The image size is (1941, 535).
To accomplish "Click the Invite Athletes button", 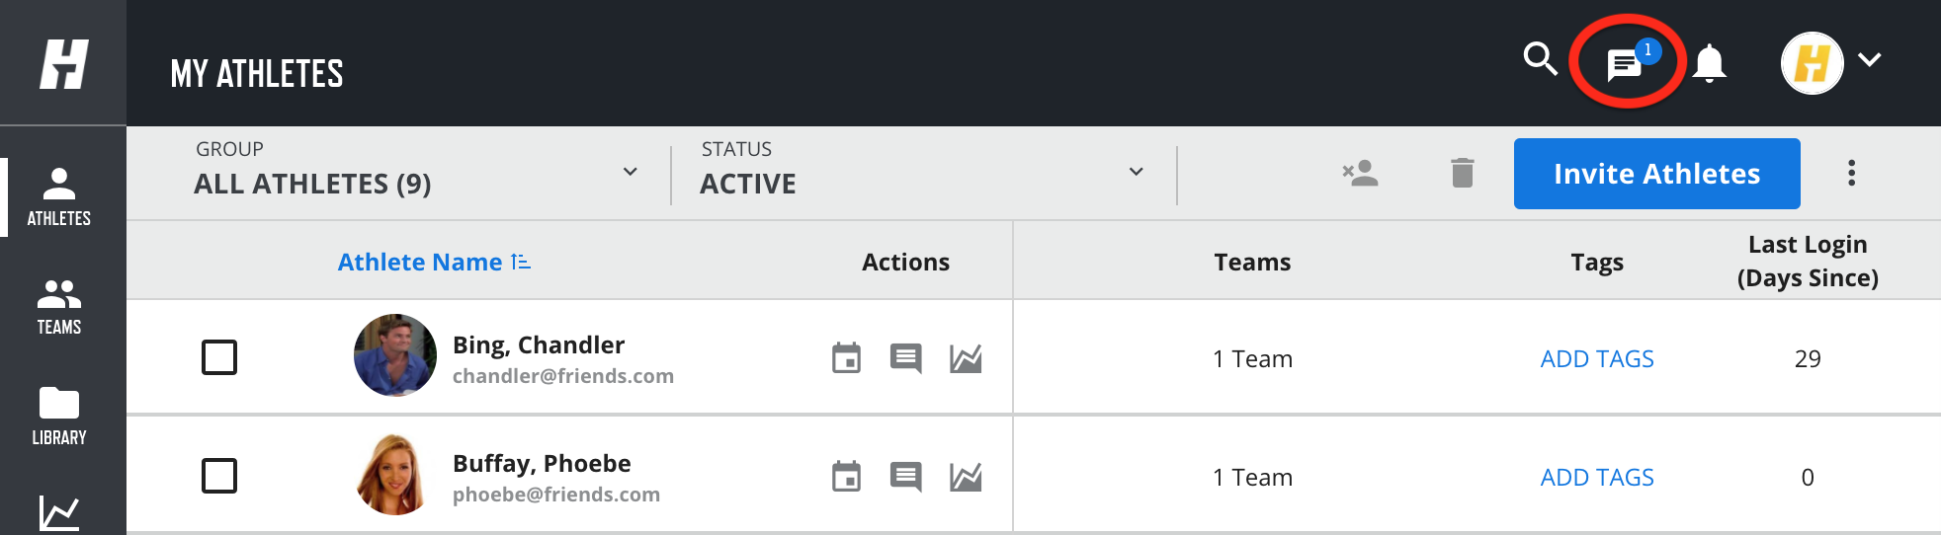I will pos(1656,174).
